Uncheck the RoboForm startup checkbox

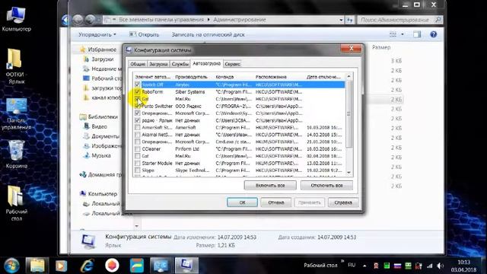pos(137,91)
